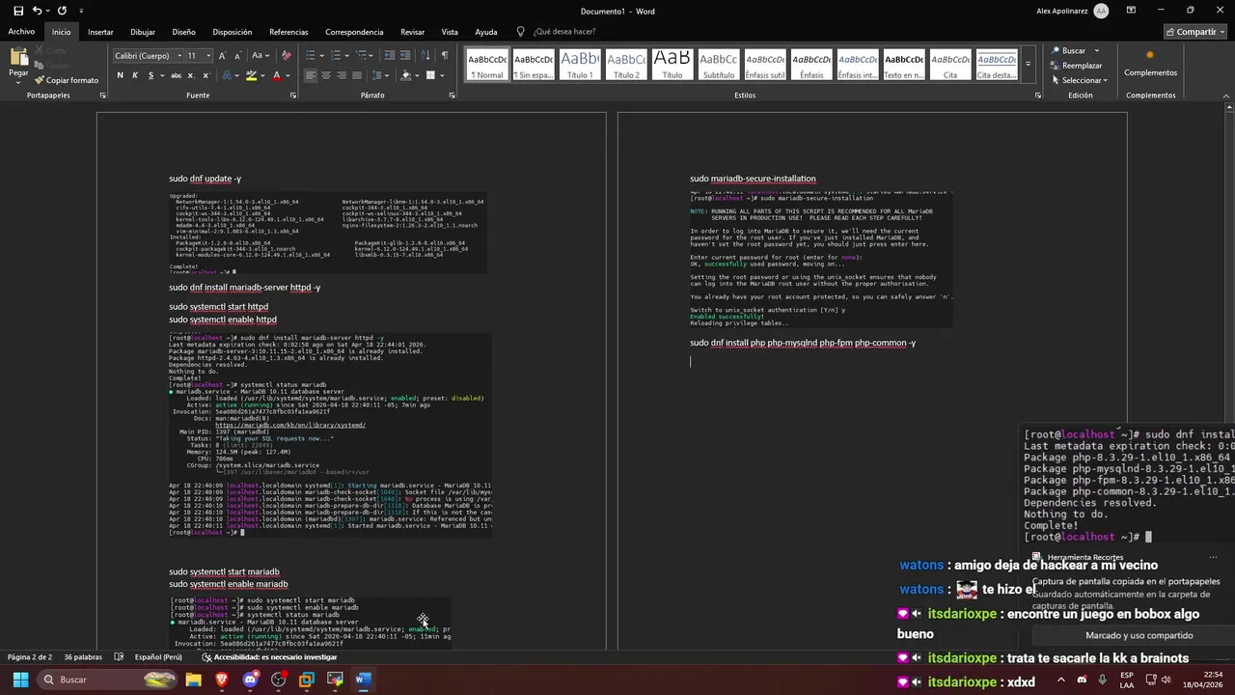Image resolution: width=1235 pixels, height=695 pixels.
Task: Click the 36 palabras word count
Action: tap(83, 657)
